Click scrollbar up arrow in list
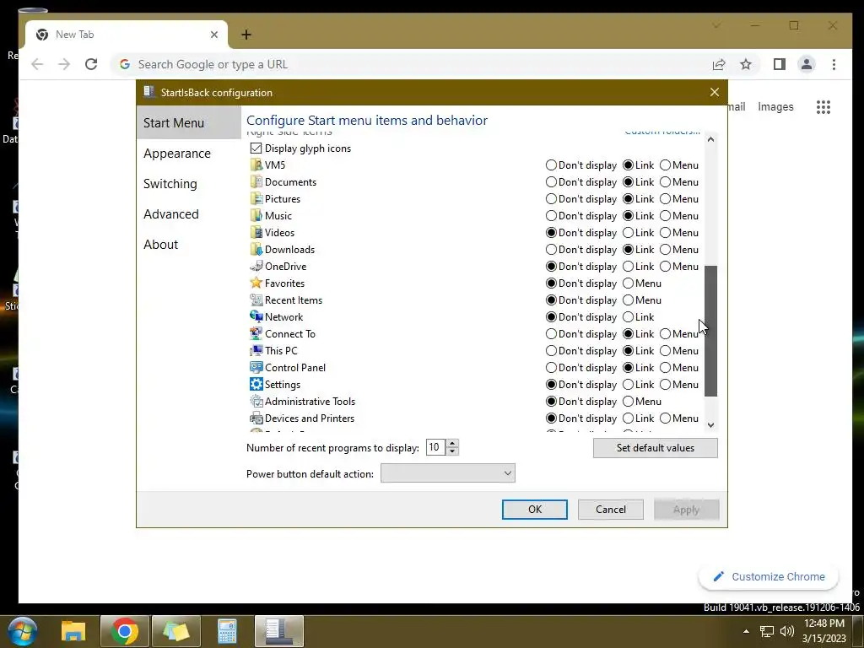 (710, 139)
